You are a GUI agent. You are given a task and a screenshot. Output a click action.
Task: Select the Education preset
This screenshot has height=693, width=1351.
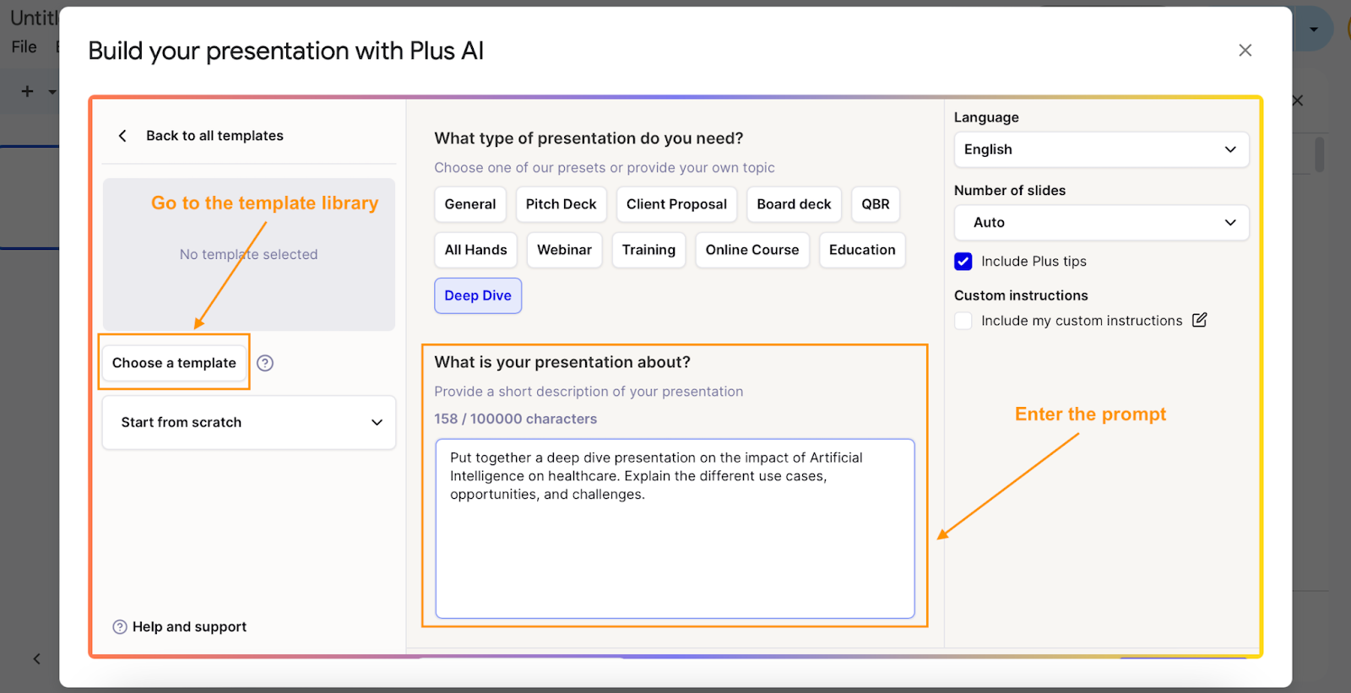coord(862,250)
